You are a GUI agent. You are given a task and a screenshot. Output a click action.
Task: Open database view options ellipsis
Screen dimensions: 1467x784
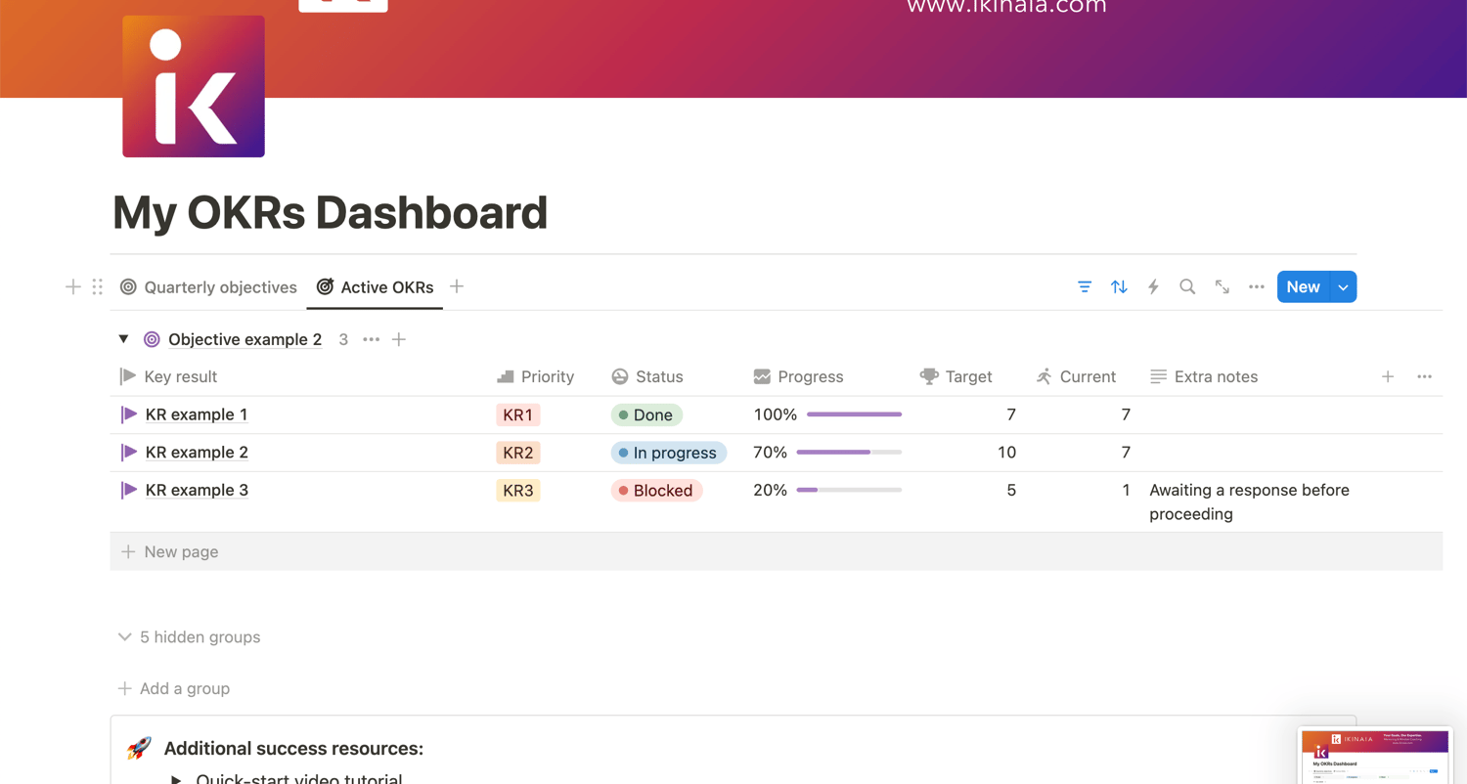point(1257,286)
